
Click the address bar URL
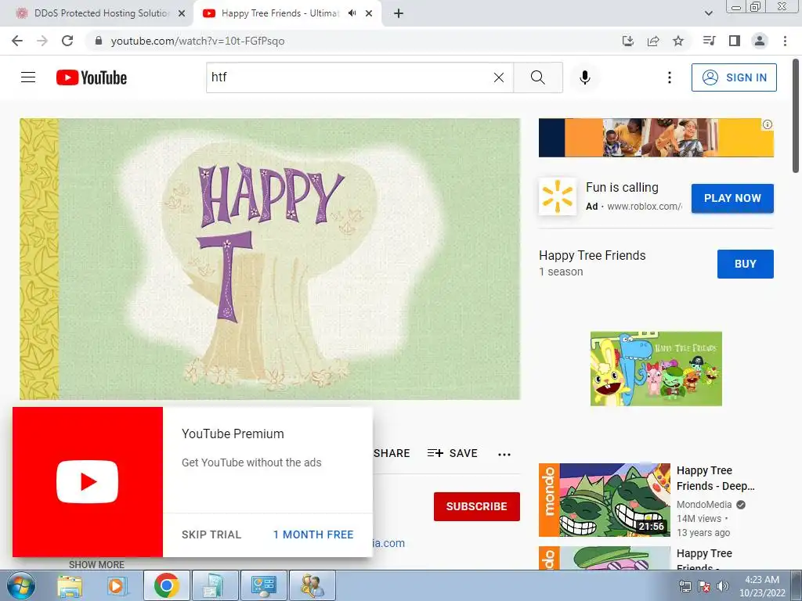(x=197, y=41)
